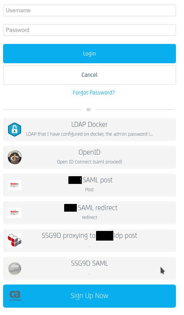Focus the Username input field

[x=90, y=10]
